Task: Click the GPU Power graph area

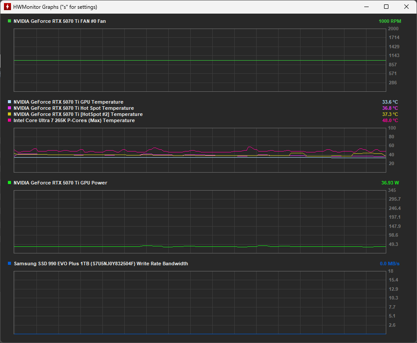Action: coord(200,222)
